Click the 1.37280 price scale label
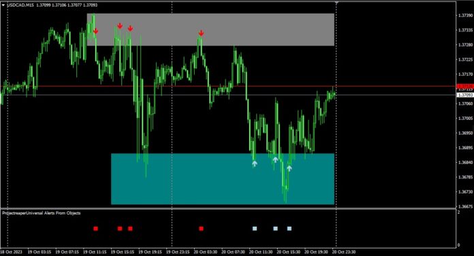474x256 pixels. click(x=466, y=45)
